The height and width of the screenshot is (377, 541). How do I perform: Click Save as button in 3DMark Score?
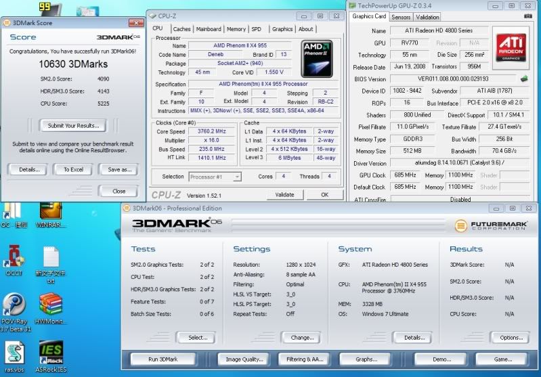[119, 169]
